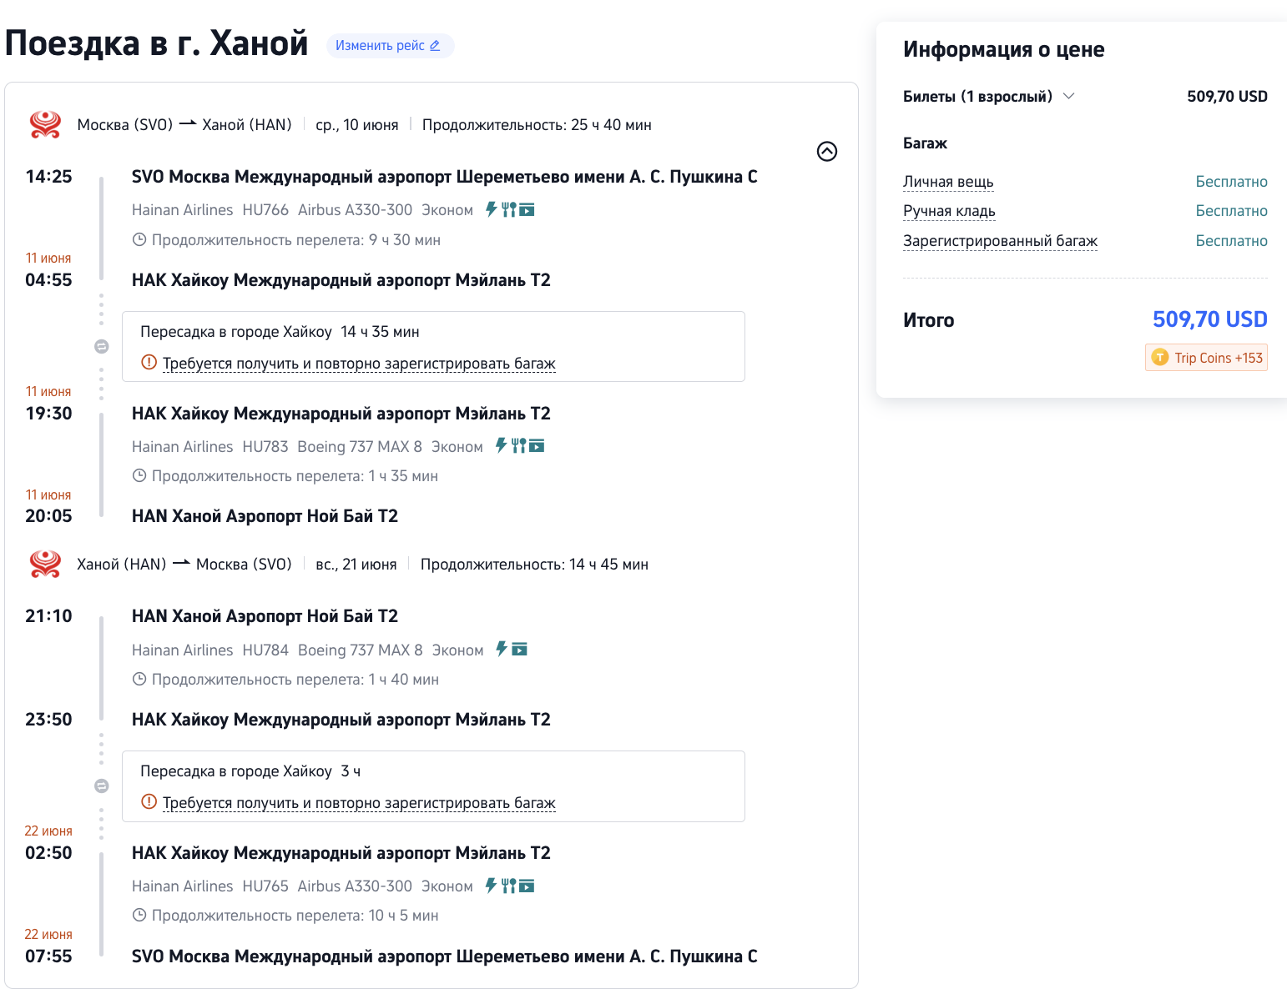
Task: Click transfer icon at second Haikou layover
Action: pyautogui.click(x=102, y=786)
